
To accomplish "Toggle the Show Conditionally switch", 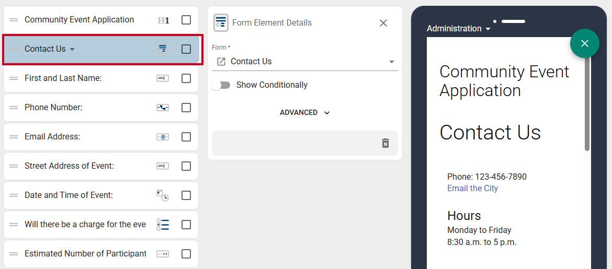I will pos(221,85).
